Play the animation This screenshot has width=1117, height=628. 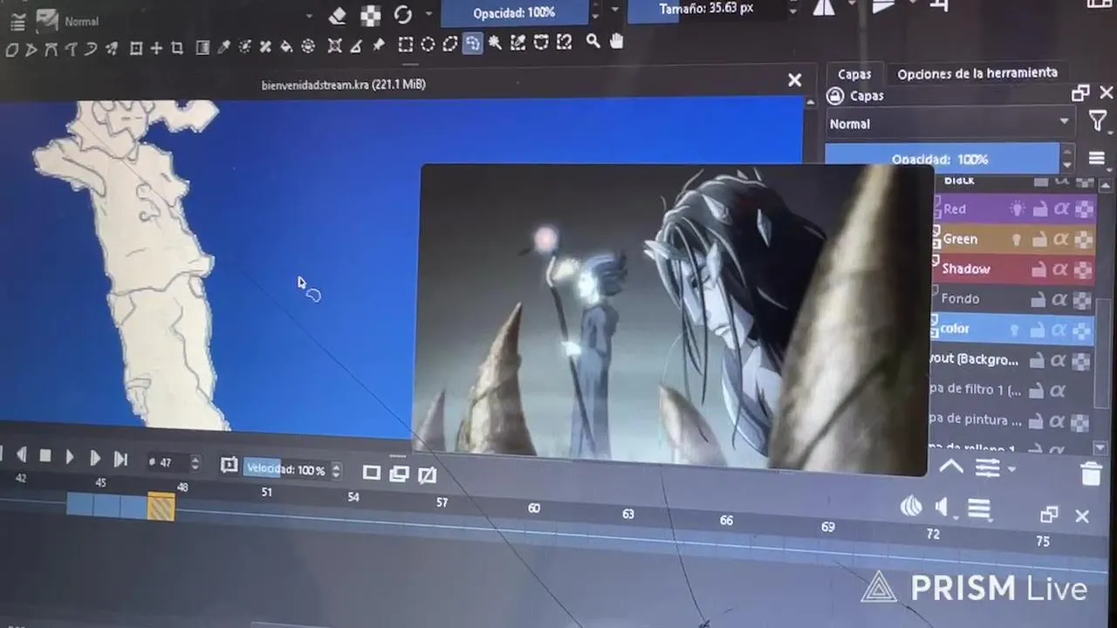(x=70, y=457)
